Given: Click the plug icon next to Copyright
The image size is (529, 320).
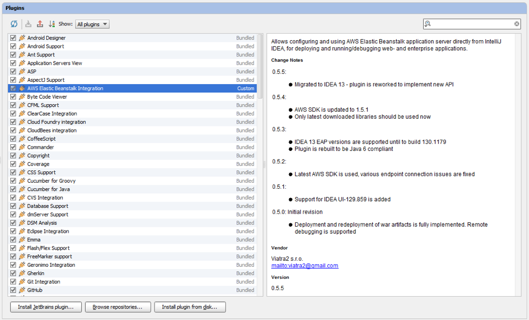Looking at the screenshot, I should pos(22,156).
